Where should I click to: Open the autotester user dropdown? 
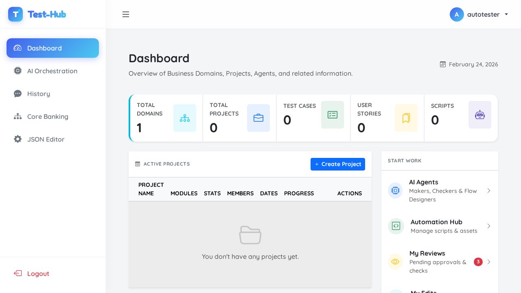[483, 14]
